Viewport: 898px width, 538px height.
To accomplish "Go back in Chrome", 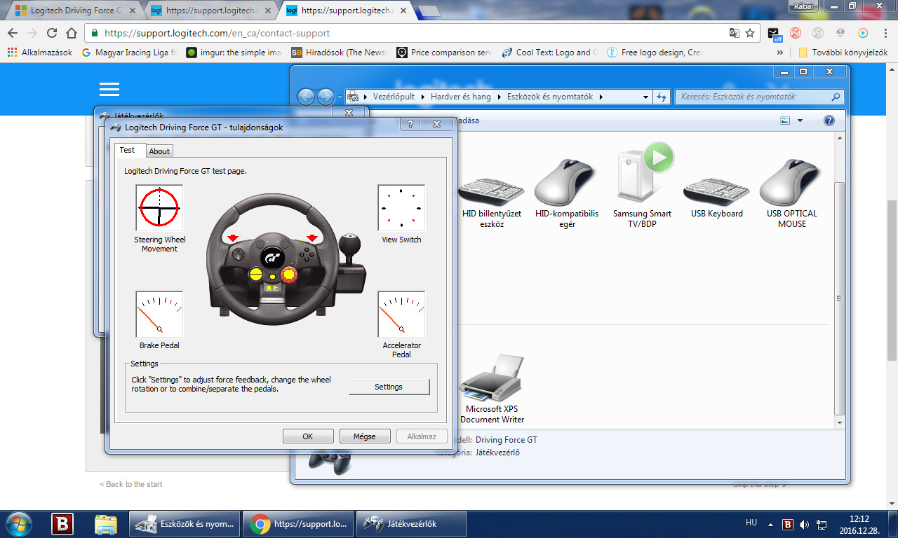I will [13, 33].
